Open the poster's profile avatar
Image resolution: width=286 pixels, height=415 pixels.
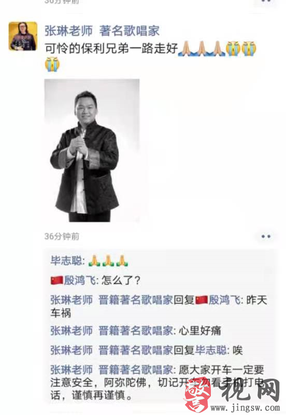click(x=23, y=36)
